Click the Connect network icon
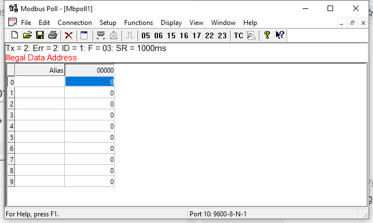 click(101, 35)
